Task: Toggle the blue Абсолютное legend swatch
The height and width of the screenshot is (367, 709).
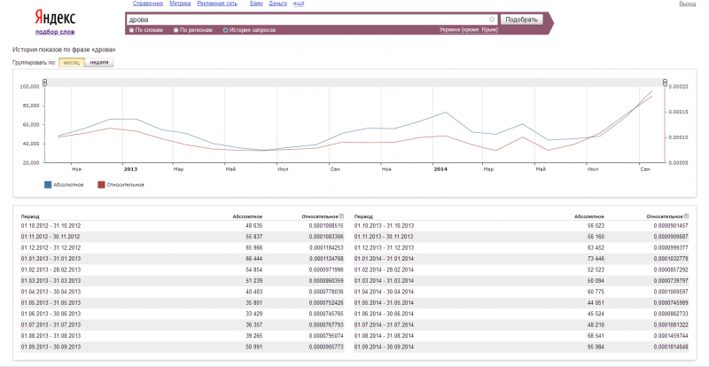Action: (48, 184)
